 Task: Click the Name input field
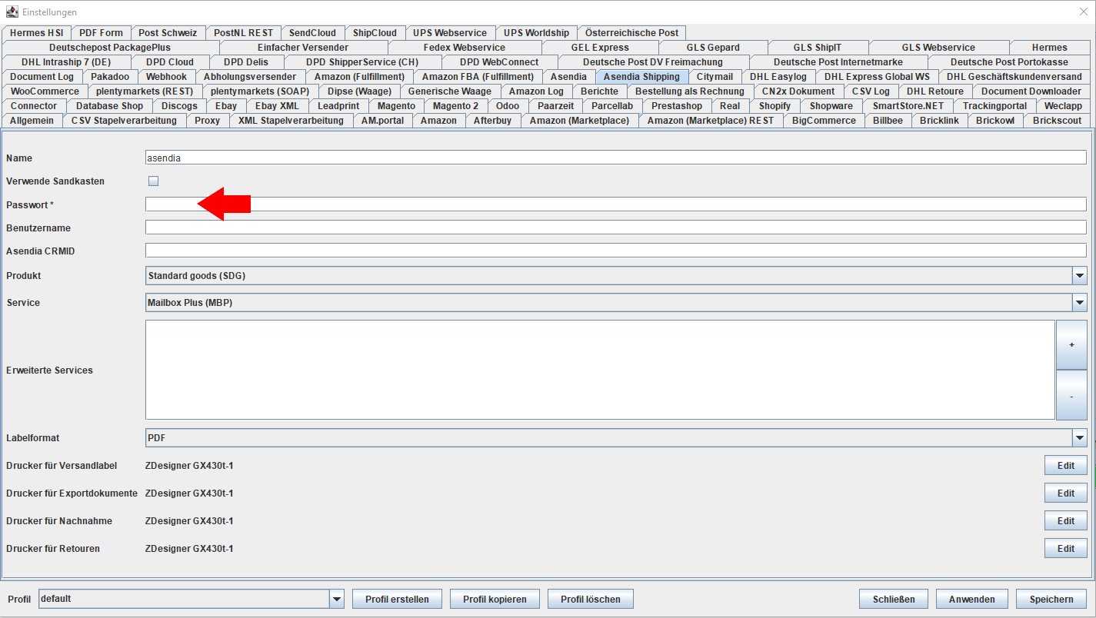pos(616,158)
